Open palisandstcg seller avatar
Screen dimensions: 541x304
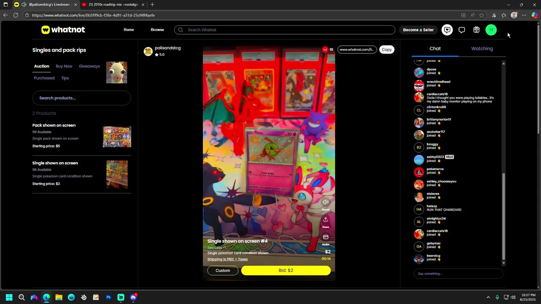click(x=148, y=52)
